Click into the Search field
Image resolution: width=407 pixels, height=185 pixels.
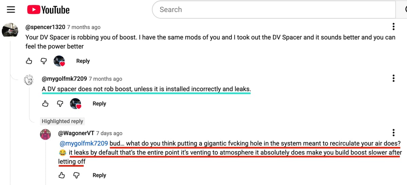(271, 9)
